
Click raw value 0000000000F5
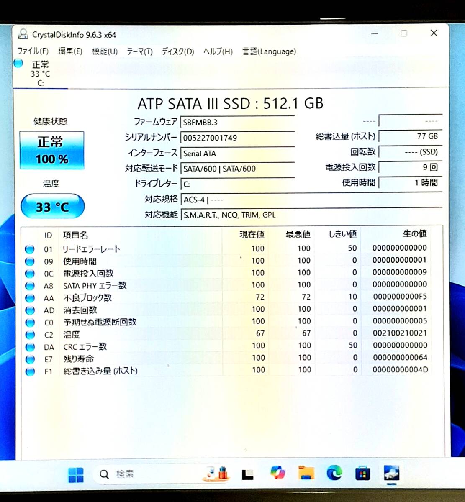[x=400, y=297]
